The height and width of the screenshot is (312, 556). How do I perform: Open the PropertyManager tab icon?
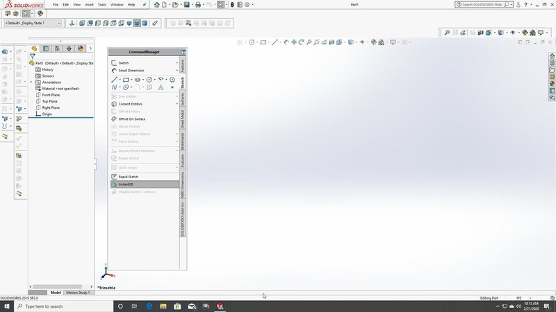pyautogui.click(x=46, y=49)
